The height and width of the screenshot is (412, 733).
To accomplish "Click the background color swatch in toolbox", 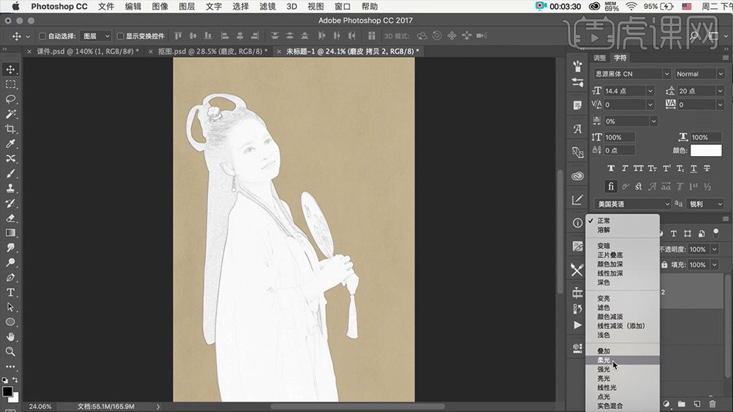I will point(16,399).
